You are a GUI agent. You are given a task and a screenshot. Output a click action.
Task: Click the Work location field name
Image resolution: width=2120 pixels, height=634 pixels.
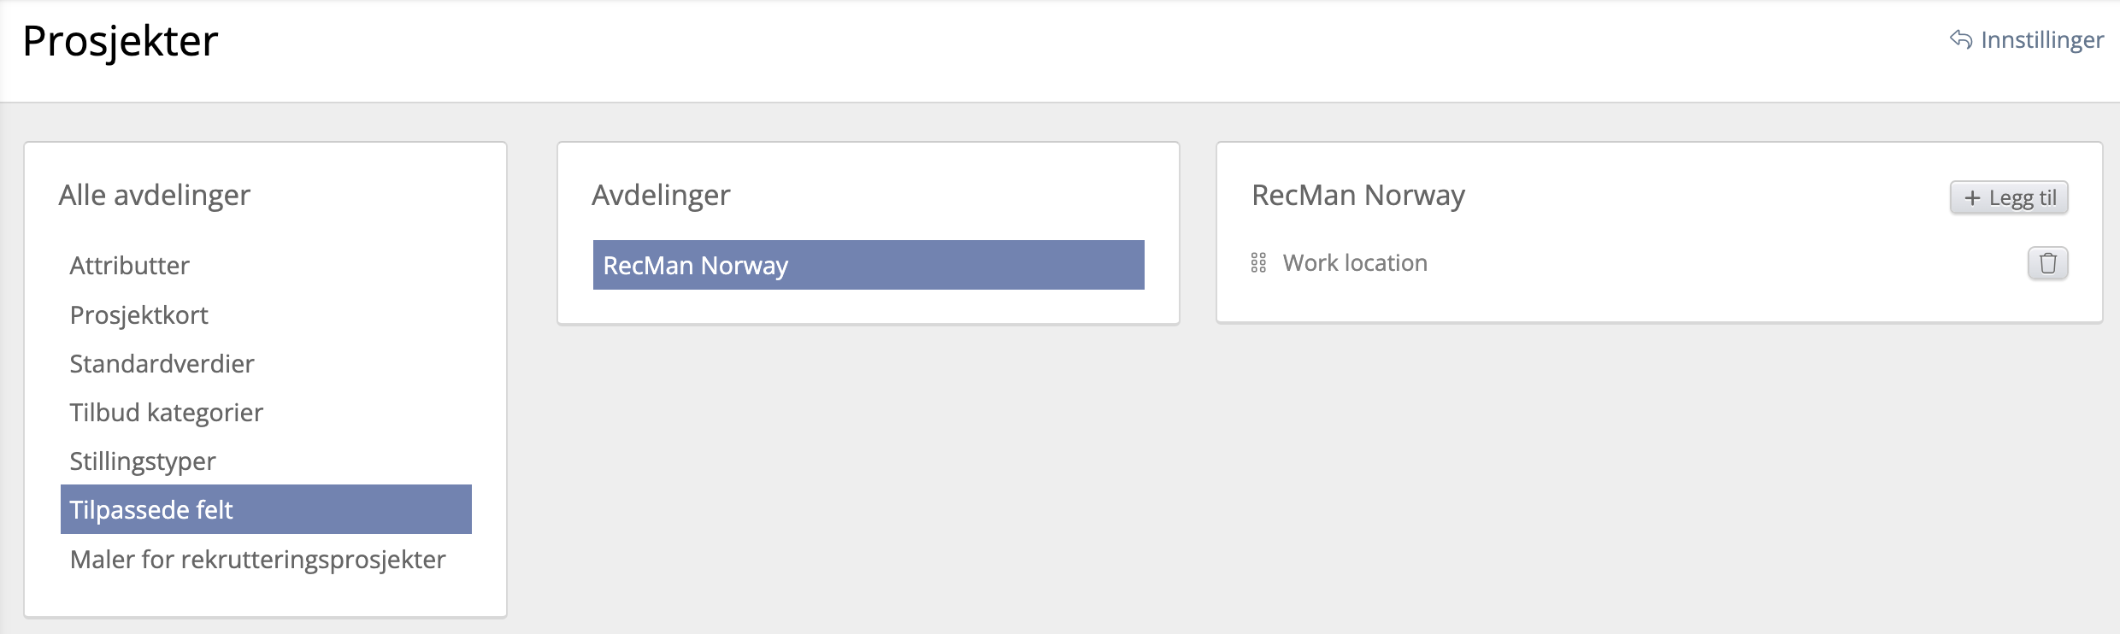1355,263
